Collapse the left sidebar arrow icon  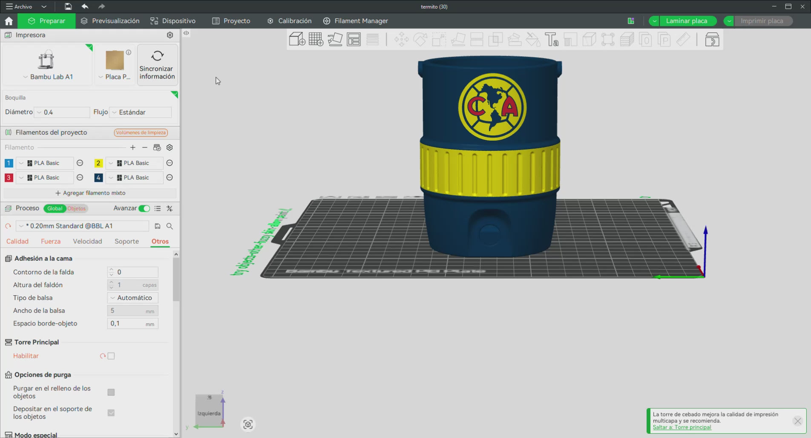(186, 33)
